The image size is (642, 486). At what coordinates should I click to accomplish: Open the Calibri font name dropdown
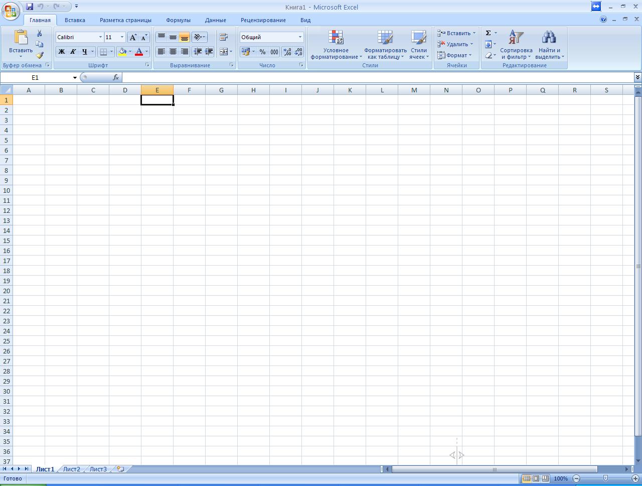coord(100,37)
